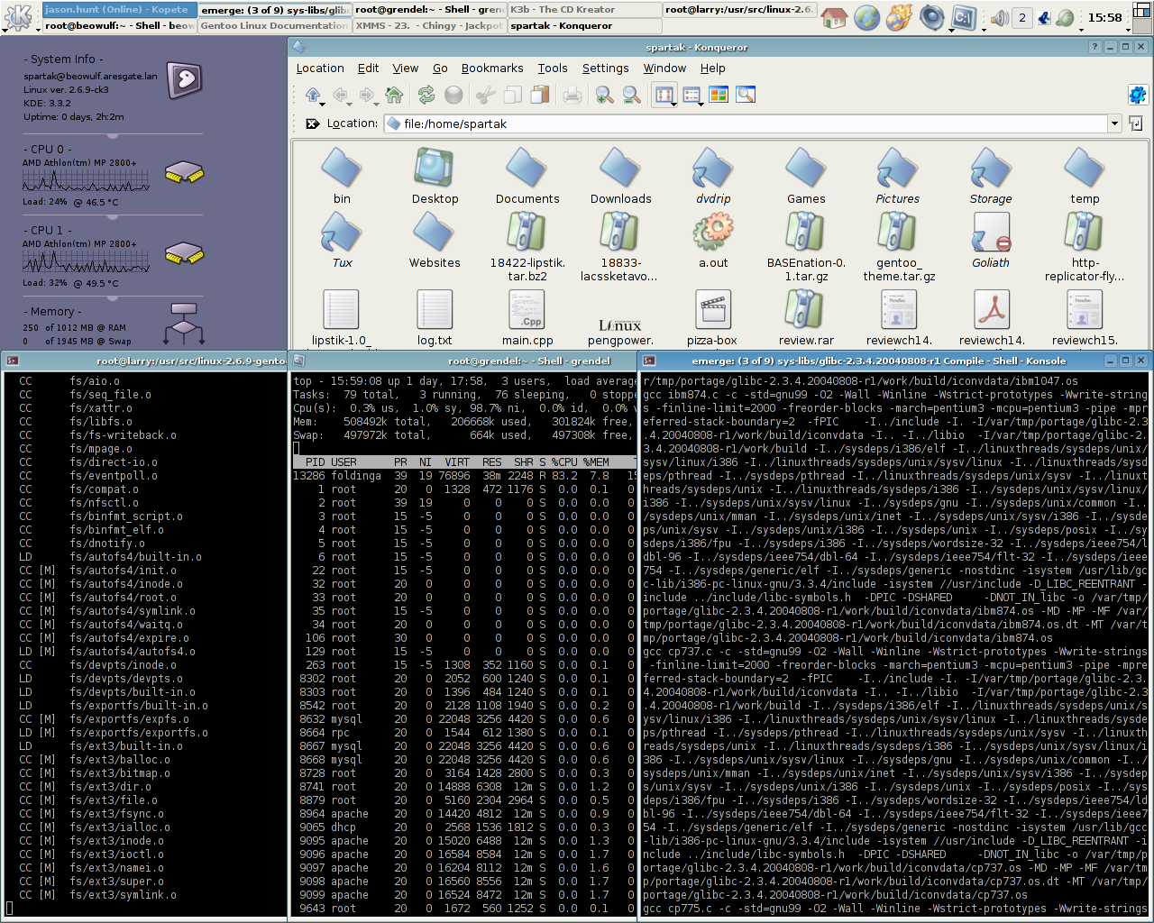Click the Paste clipboard toolbar icon

point(540,95)
